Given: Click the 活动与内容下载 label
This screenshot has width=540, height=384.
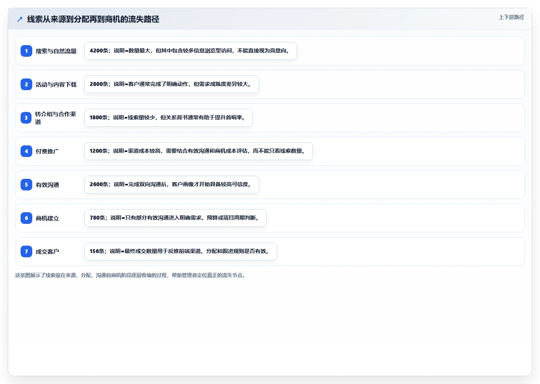Looking at the screenshot, I should coord(56,84).
